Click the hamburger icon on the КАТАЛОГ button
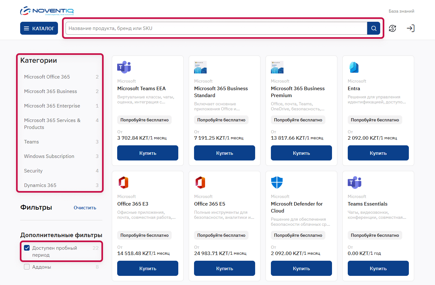Viewport: 435px width, 285px height. pos(26,28)
